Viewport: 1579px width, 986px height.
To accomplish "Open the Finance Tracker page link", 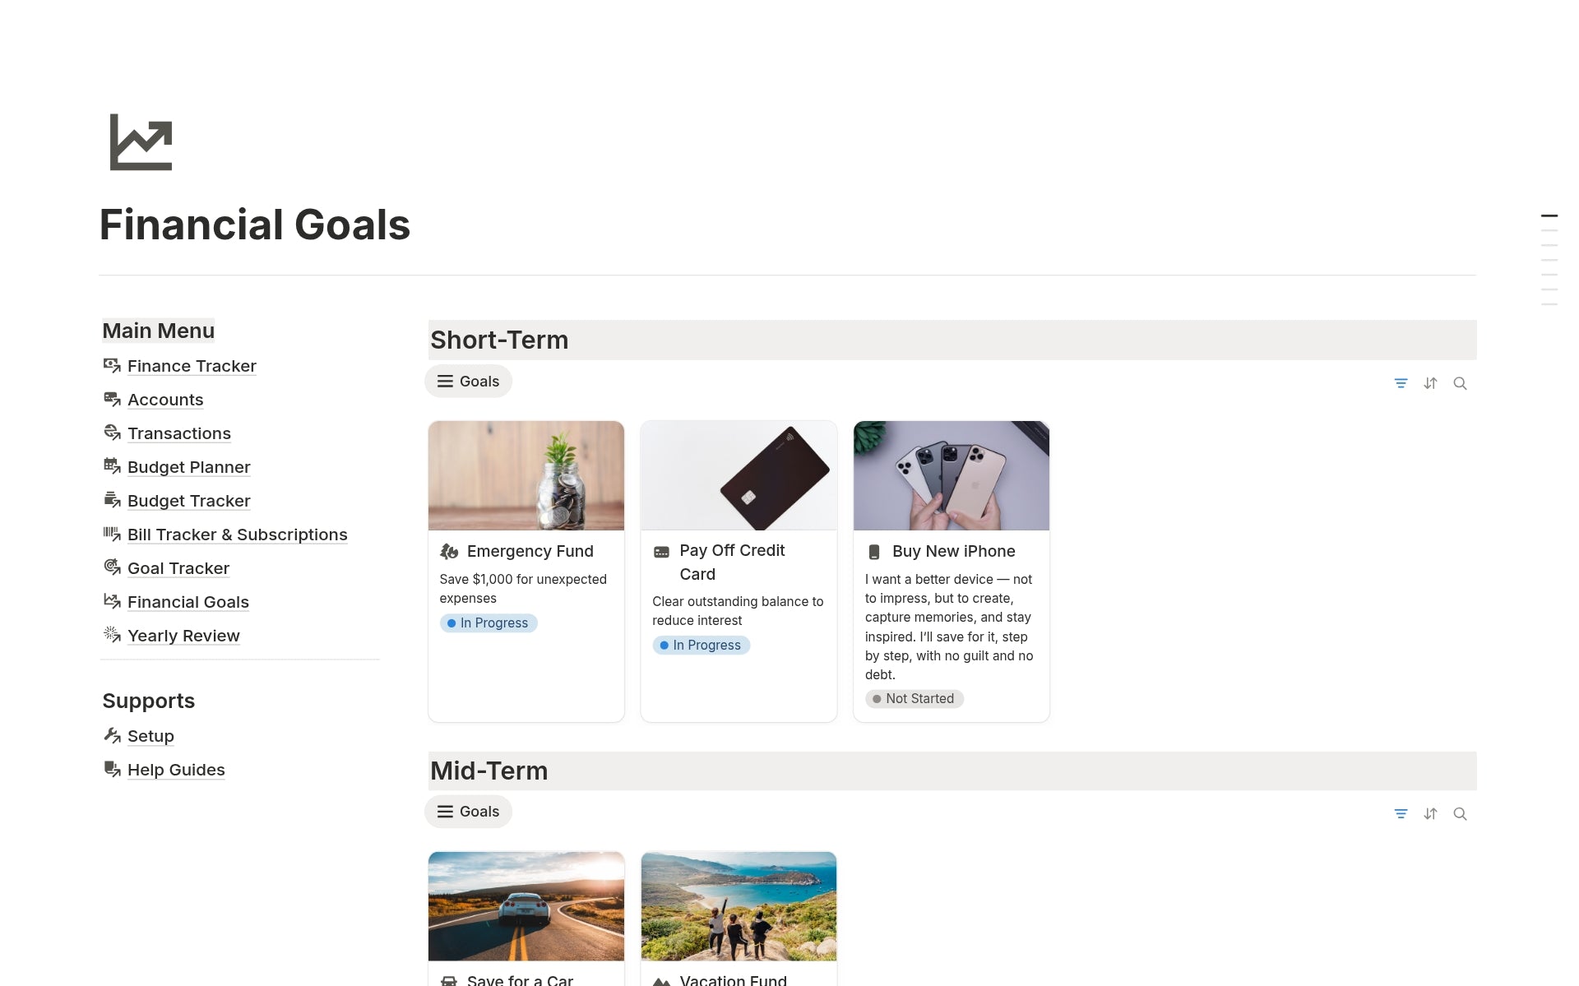I will point(192,366).
